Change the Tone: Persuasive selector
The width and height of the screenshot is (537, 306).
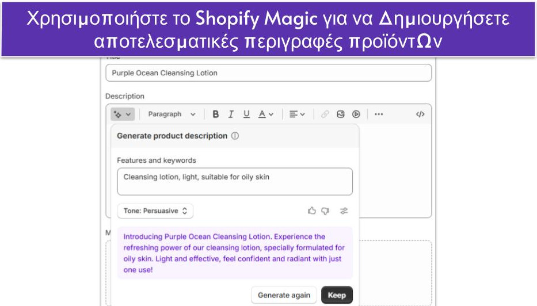click(x=155, y=211)
